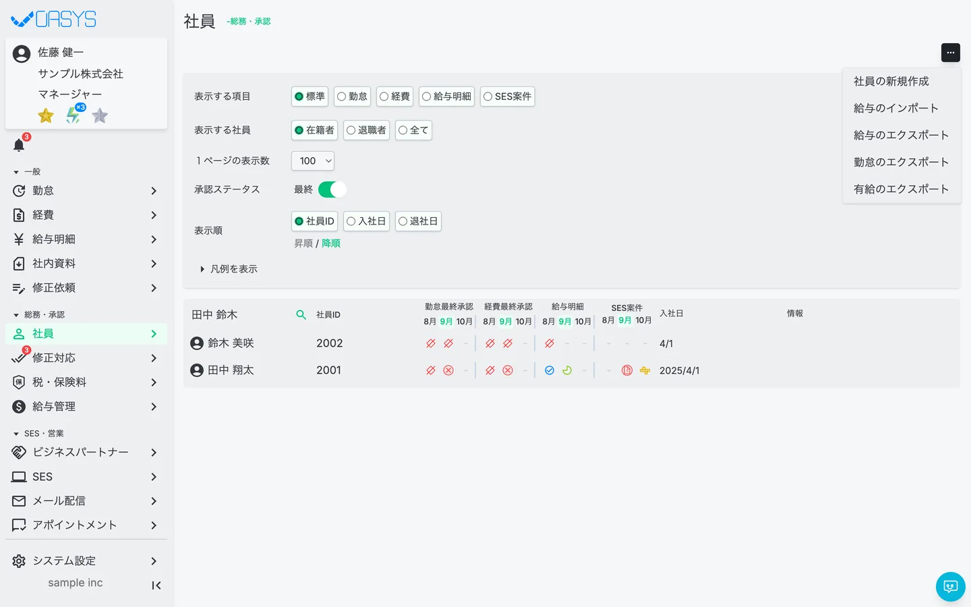Image resolution: width=971 pixels, height=607 pixels.
Task: Select the 経費 display items radio
Action: (395, 96)
